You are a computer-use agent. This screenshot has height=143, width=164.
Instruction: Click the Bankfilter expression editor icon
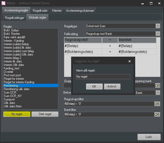coord(157,114)
